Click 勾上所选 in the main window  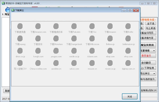151,28
